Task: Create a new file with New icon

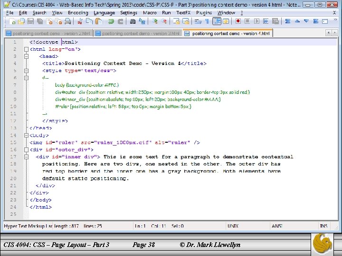Action: tap(12, 21)
